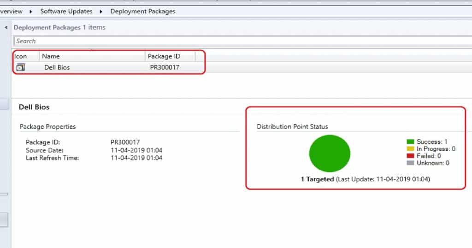Select the Dell Bios row name
The width and height of the screenshot is (472, 248).
[x=57, y=67]
